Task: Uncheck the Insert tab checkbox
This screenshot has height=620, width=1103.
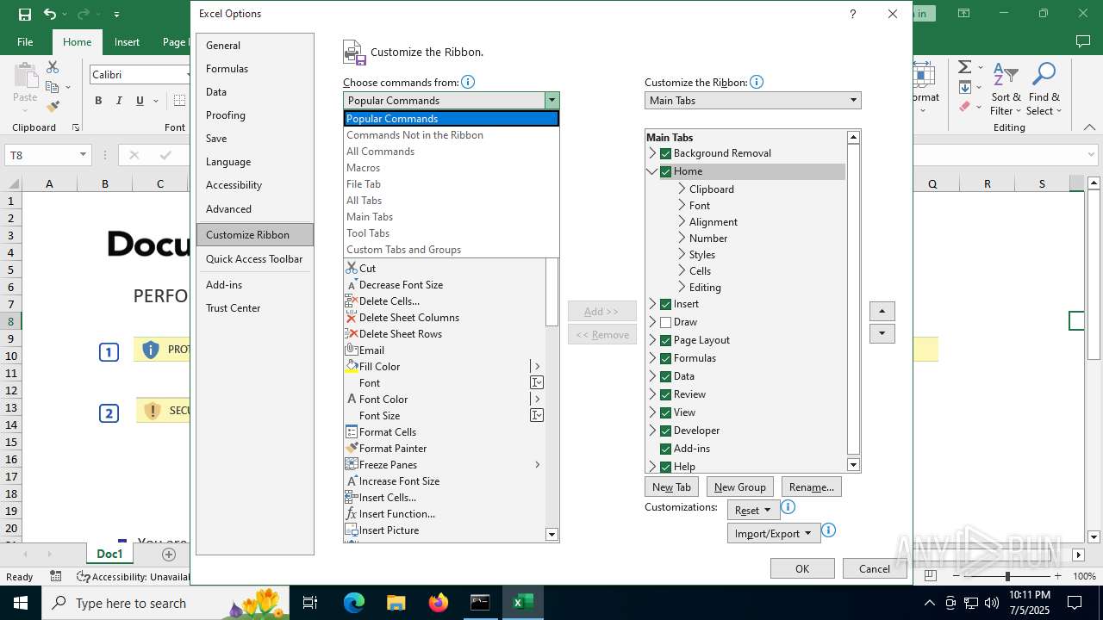Action: point(665,304)
